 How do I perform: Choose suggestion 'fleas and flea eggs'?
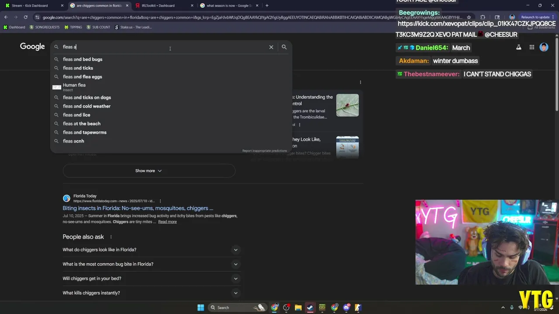tap(171, 77)
